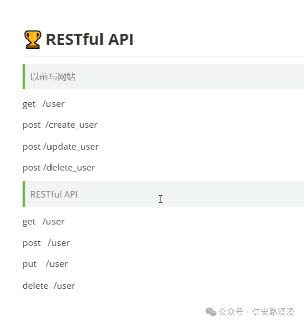
Task: Click the "post /user" line
Action: [x=46, y=243]
